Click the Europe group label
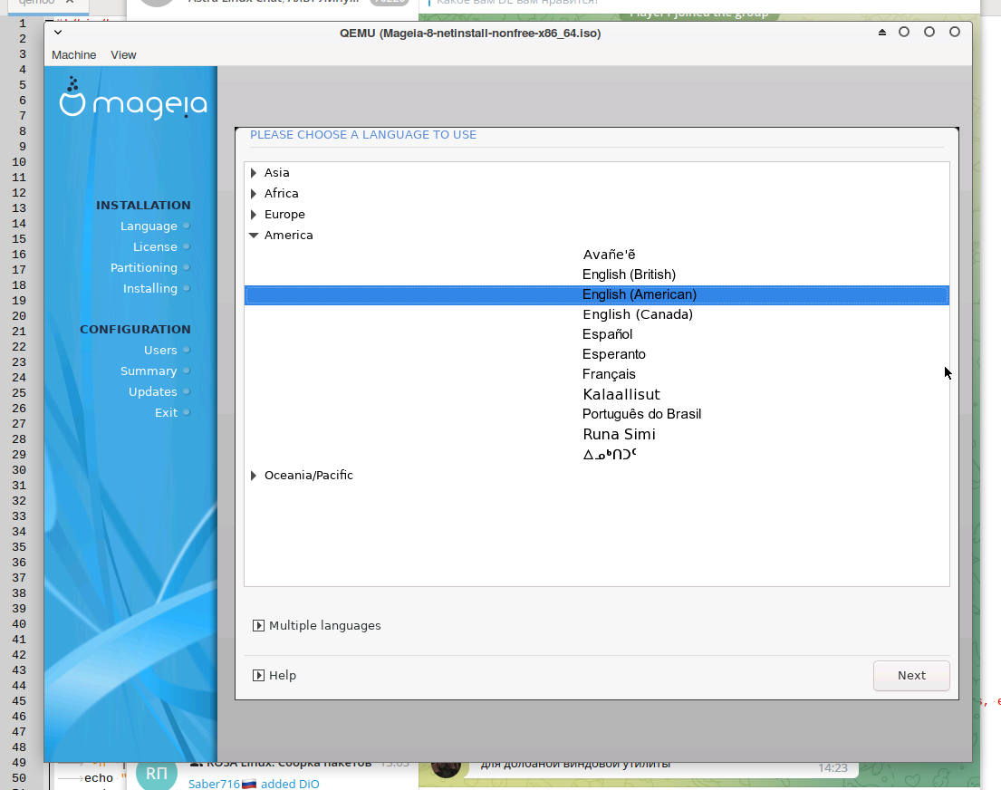This screenshot has width=1001, height=790. coord(284,215)
